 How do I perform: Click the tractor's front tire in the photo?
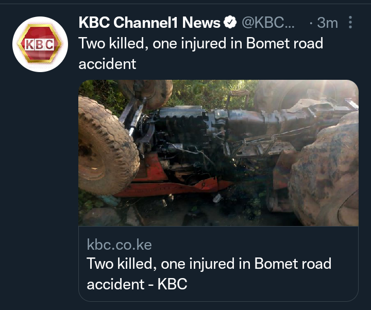[x=107, y=146]
